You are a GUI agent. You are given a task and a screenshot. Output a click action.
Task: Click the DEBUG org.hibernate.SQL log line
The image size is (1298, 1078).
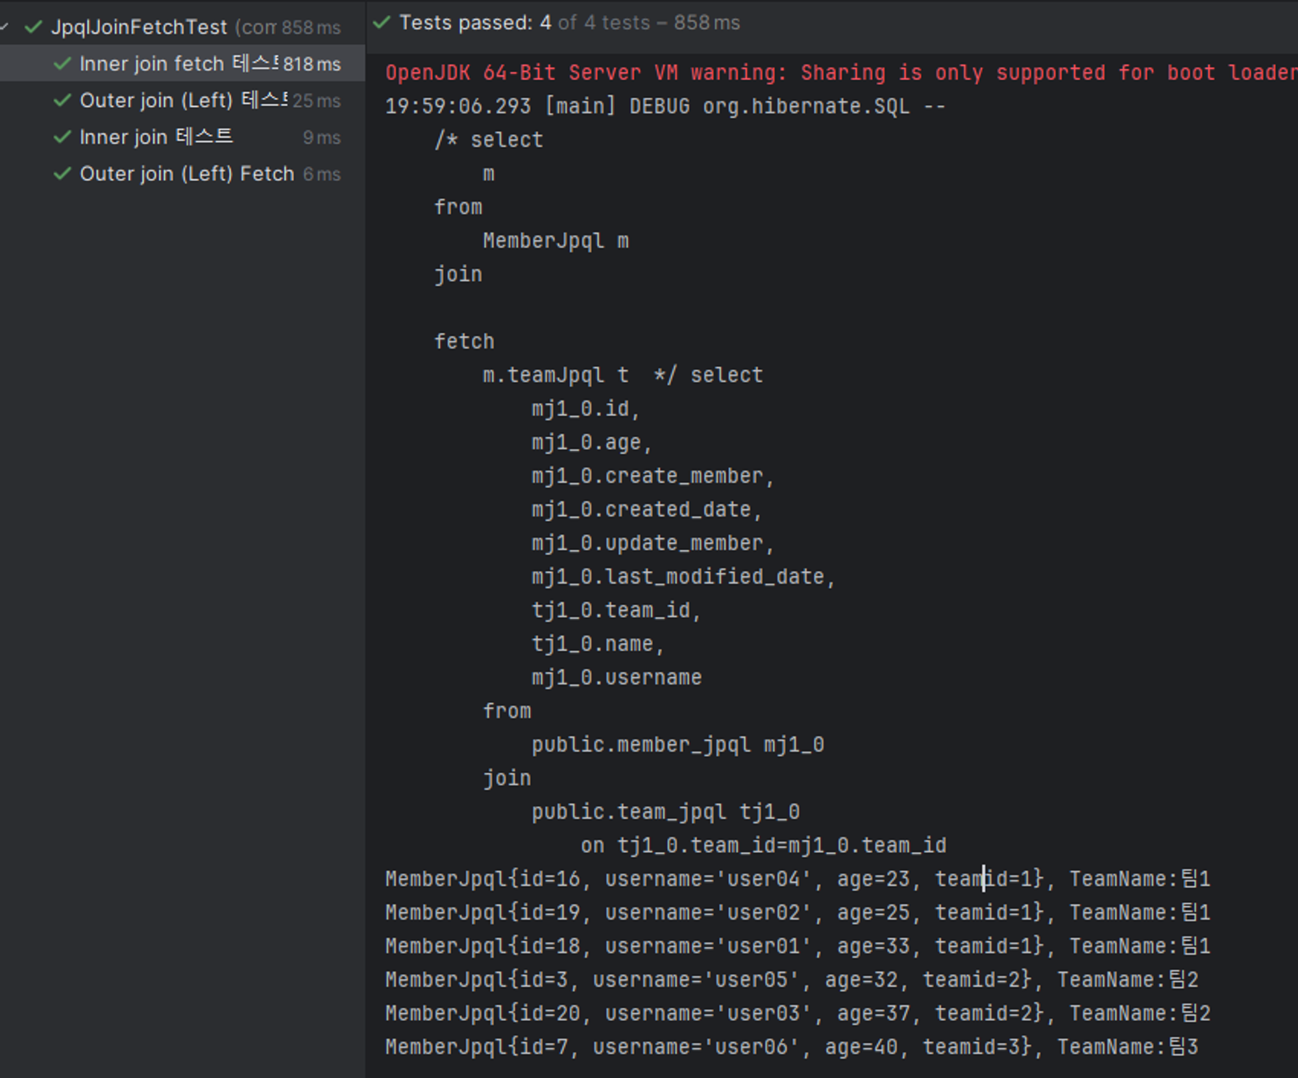(665, 106)
